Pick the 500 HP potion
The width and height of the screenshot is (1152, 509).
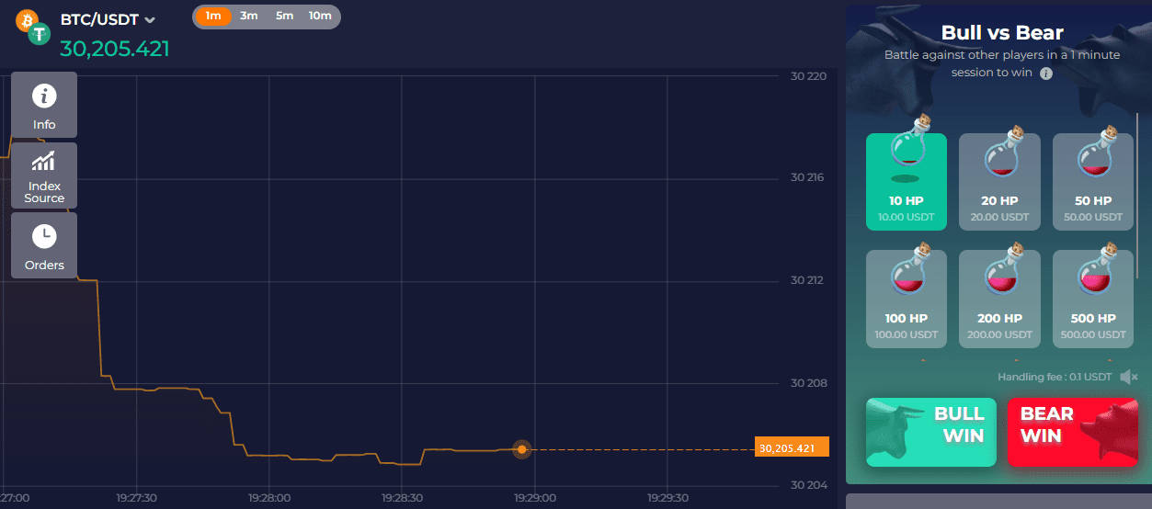[x=1092, y=299]
